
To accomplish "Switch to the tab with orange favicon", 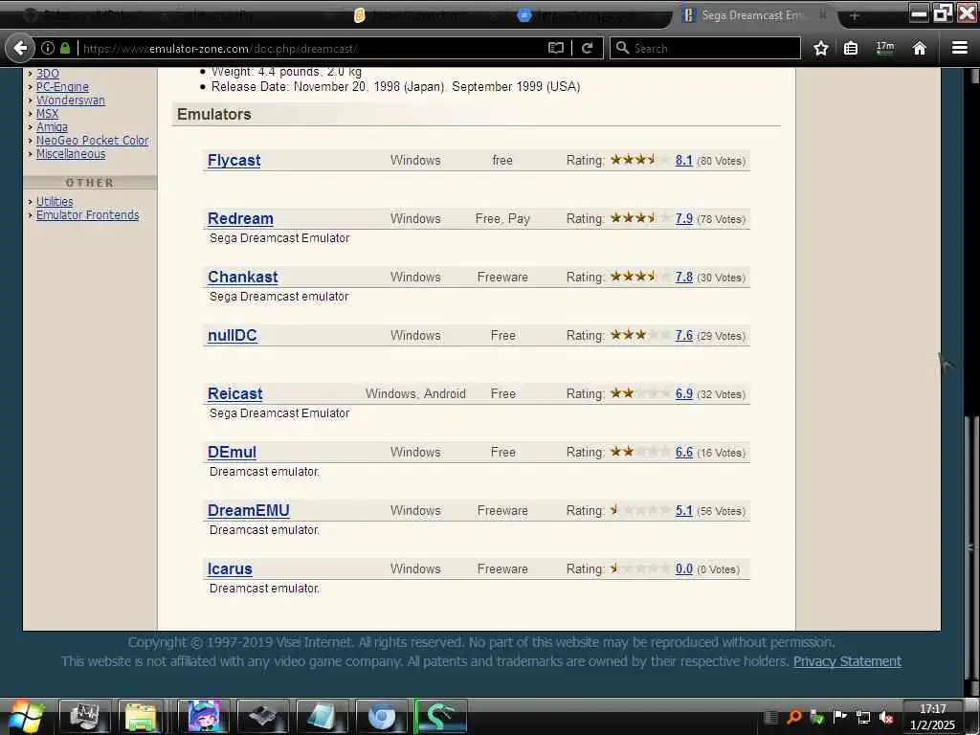I will tap(425, 15).
